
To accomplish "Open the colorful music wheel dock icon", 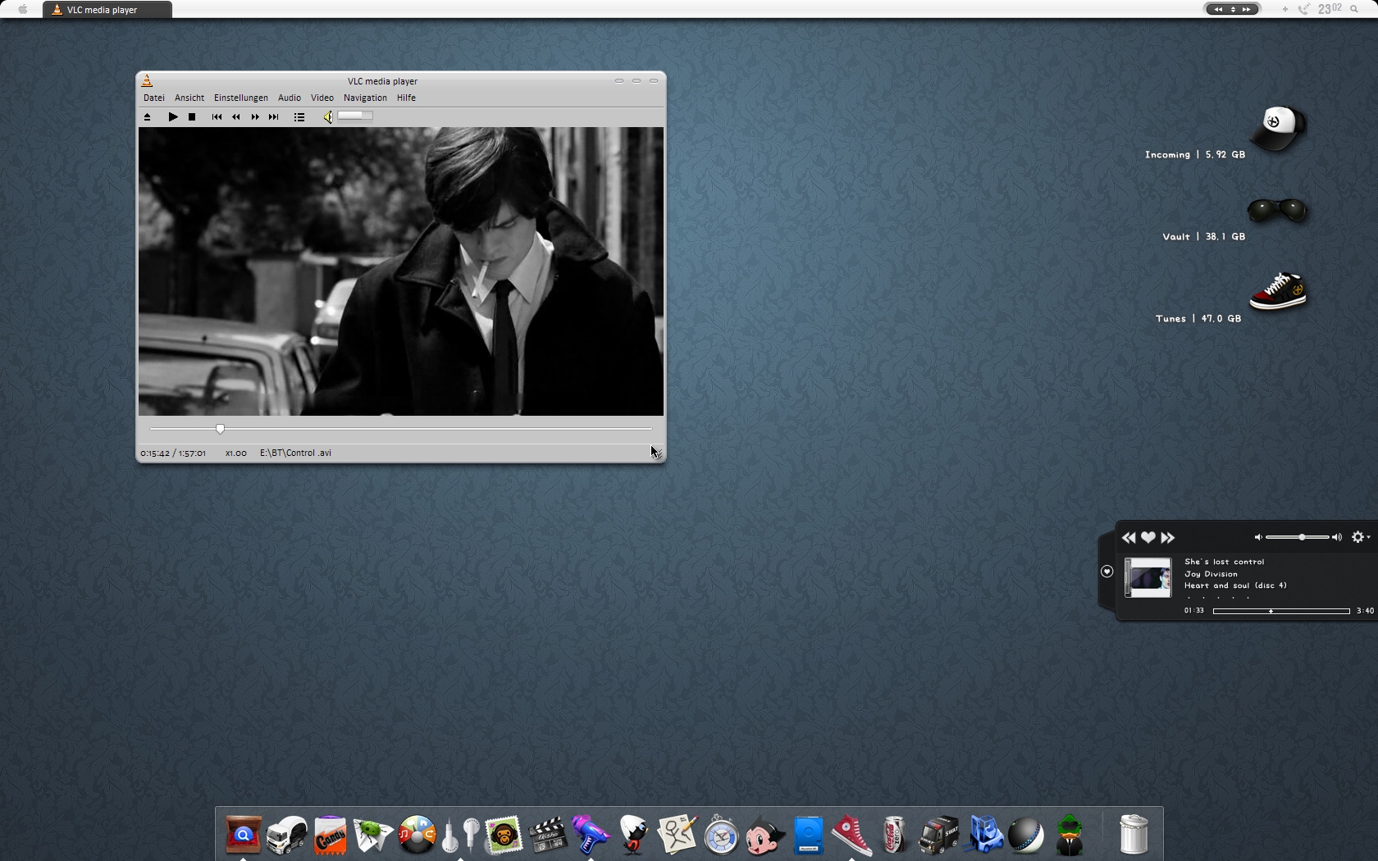I will tap(417, 835).
